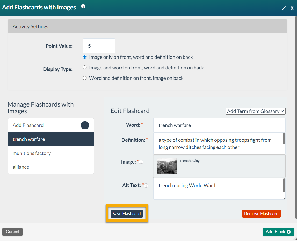The image size is (297, 241).
Task: Click into the Point Value field
Action: click(99, 46)
